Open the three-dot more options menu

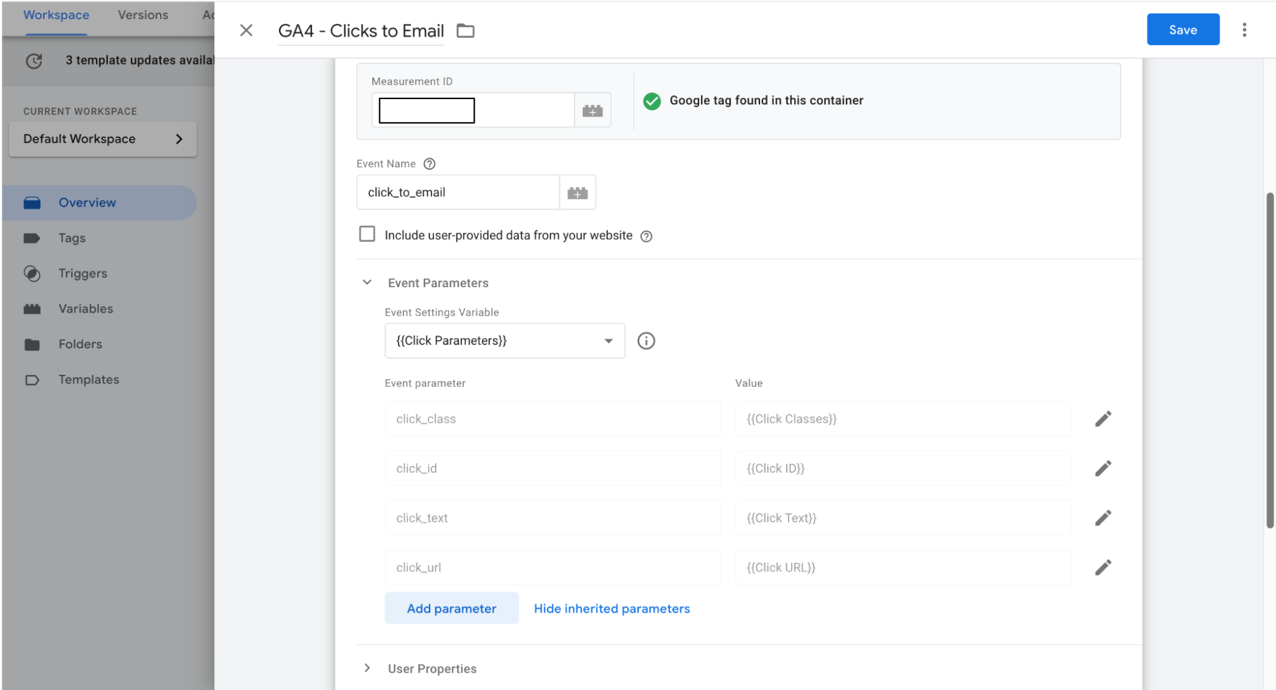click(x=1244, y=30)
